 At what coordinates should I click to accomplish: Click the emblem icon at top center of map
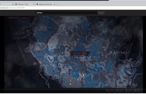point(67,17)
